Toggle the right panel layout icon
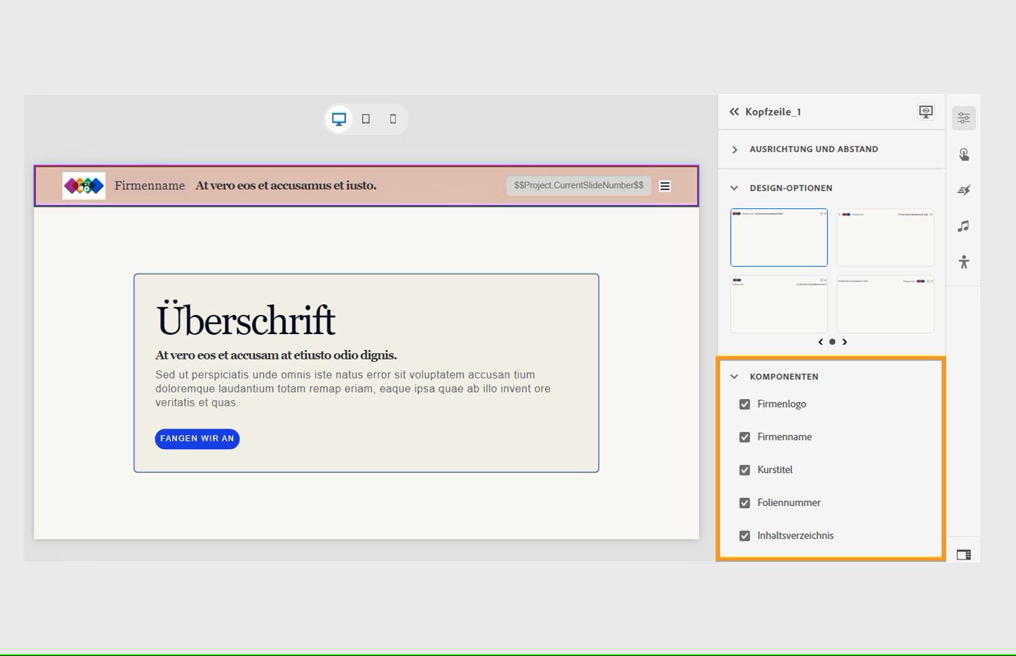1016x656 pixels. point(964,555)
